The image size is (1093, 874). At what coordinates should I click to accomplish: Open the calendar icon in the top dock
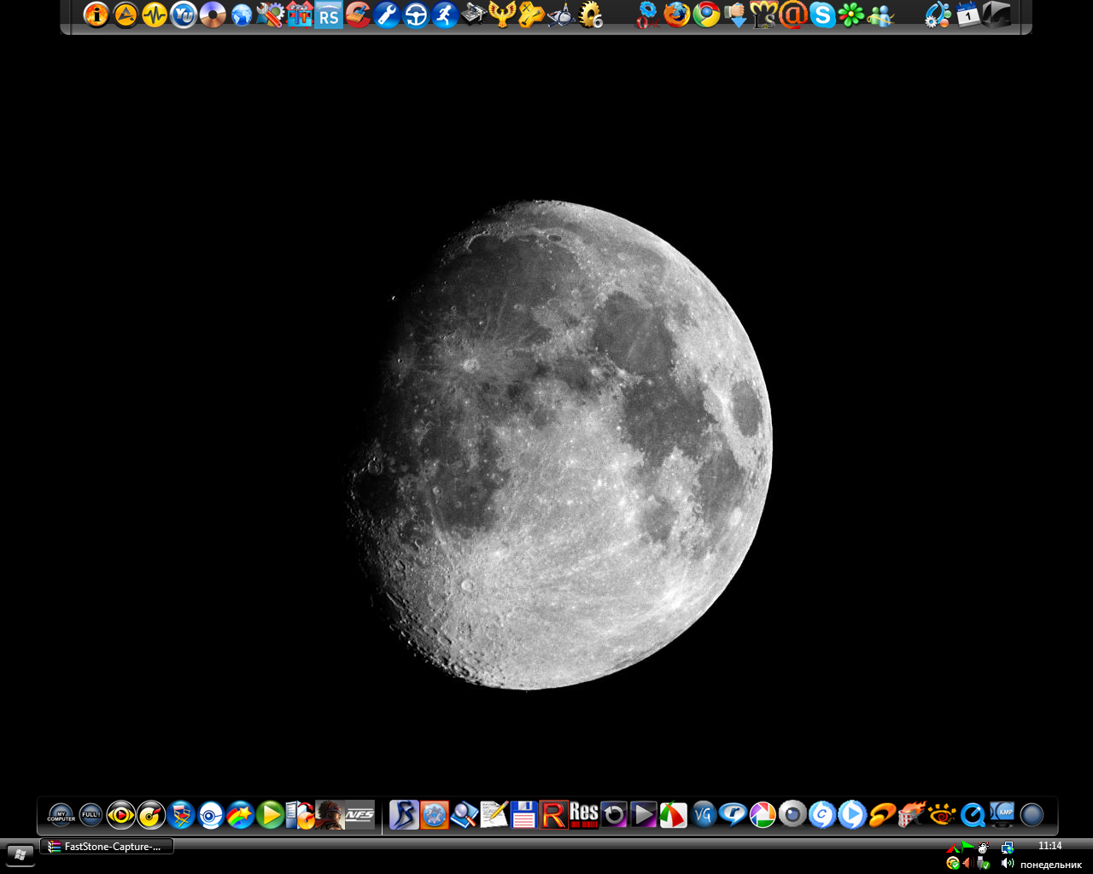coord(967,15)
